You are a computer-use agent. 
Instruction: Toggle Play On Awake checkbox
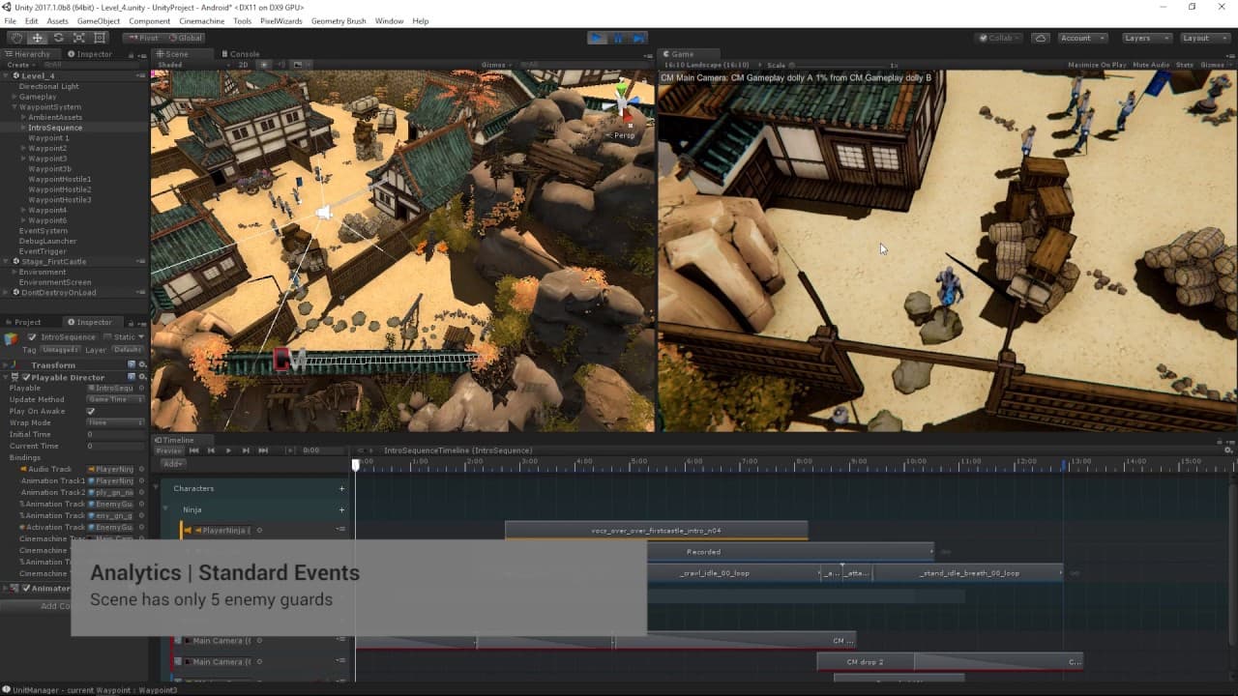[x=91, y=411]
